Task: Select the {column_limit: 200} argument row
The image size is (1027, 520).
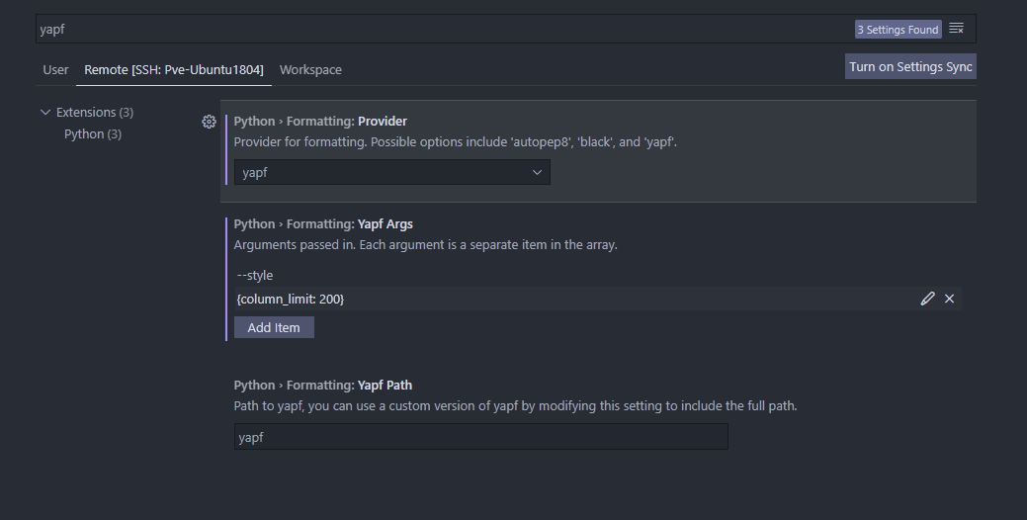Action: (x=291, y=299)
